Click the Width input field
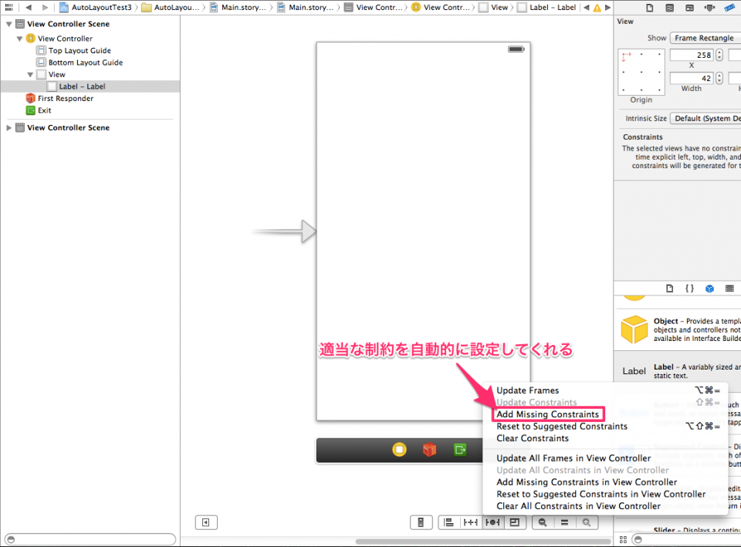This screenshot has width=741, height=547. point(692,78)
